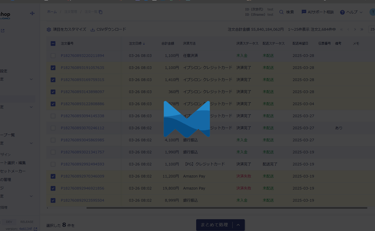Go to the first page of orders
The image size is (375, 231).
[341, 29]
